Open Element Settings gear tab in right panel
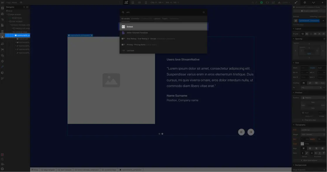Image resolution: width=327 pixels, height=172 pixels. (x=305, y=3)
